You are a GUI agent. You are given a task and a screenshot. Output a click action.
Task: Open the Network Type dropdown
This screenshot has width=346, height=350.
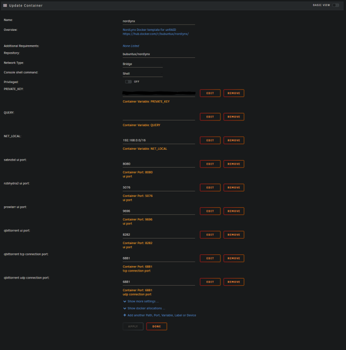[142, 64]
